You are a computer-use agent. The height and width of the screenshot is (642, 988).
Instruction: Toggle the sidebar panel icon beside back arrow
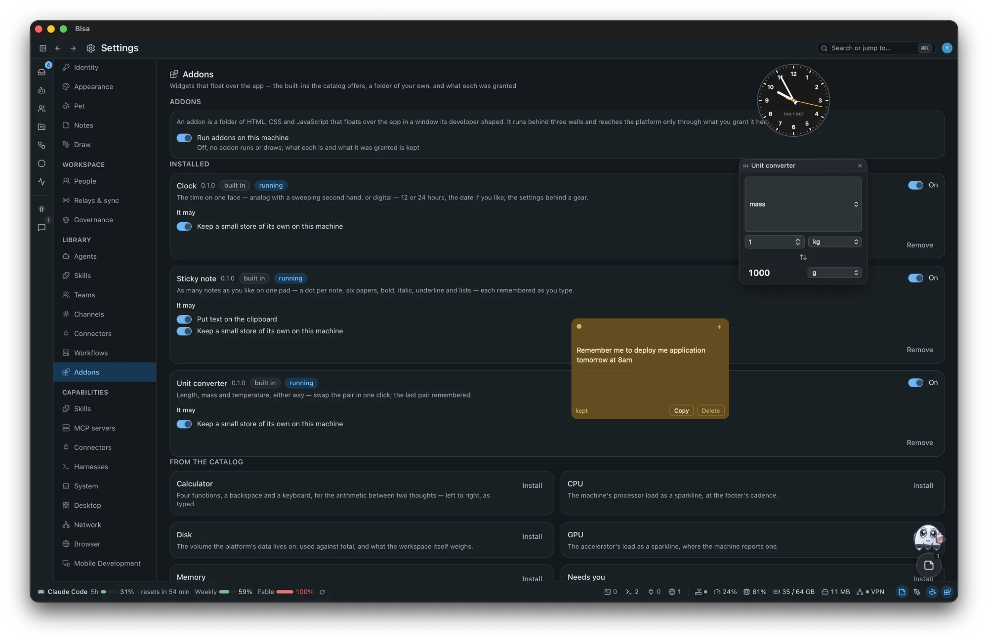[43, 48]
